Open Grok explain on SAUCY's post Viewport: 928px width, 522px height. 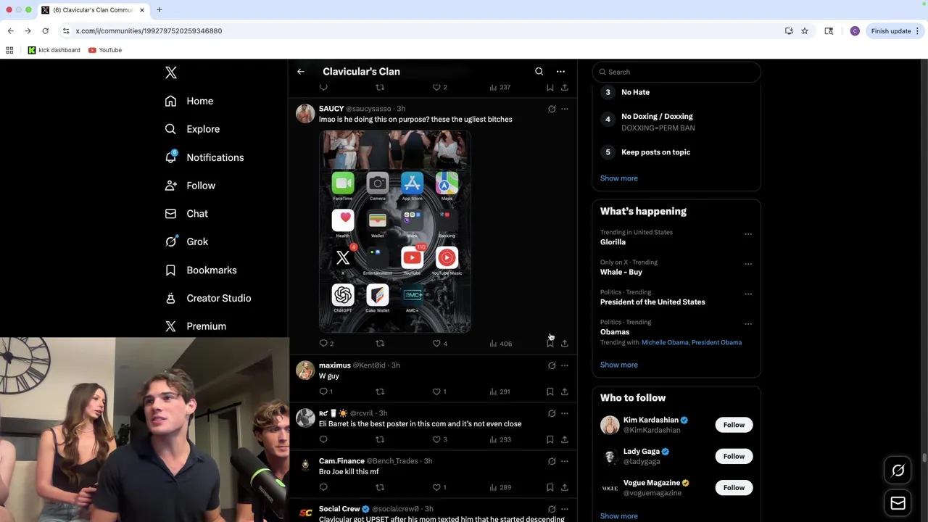(552, 109)
